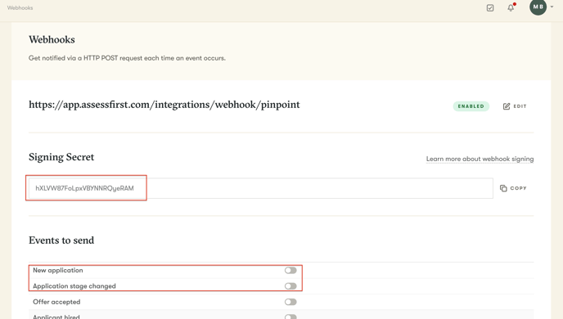This screenshot has width=563, height=319.
Task: Open the notifications bell
Action: pos(511,7)
